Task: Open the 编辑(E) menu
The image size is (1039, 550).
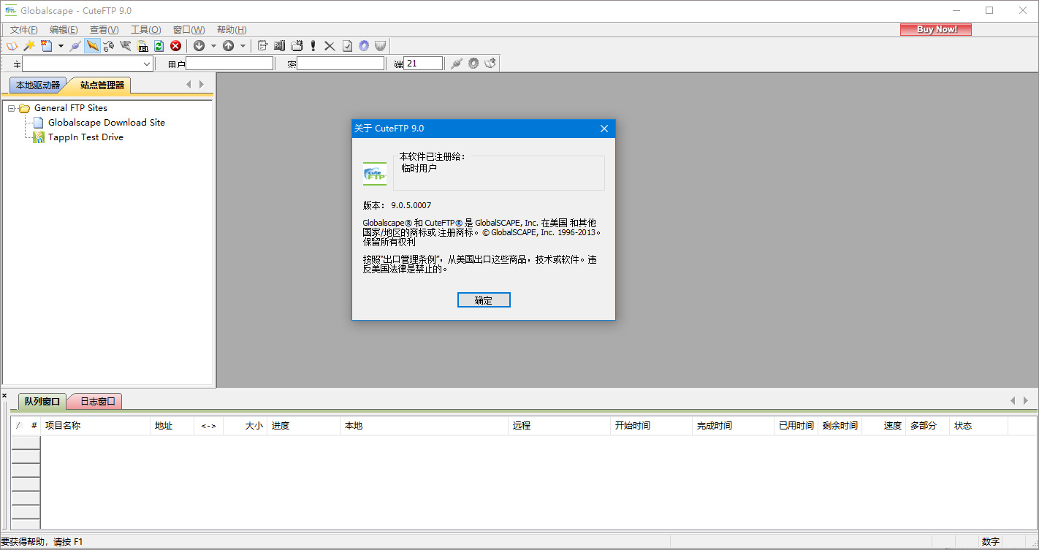Action: [x=64, y=30]
